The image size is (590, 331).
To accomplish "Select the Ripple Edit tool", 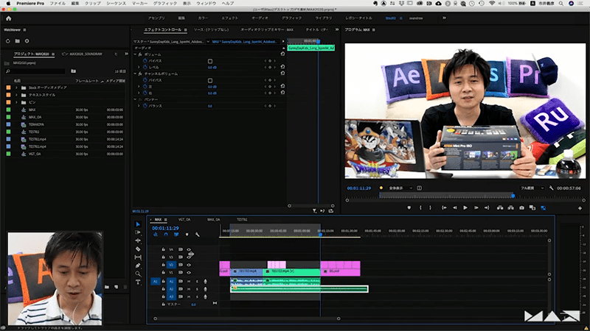I will 138,241.
